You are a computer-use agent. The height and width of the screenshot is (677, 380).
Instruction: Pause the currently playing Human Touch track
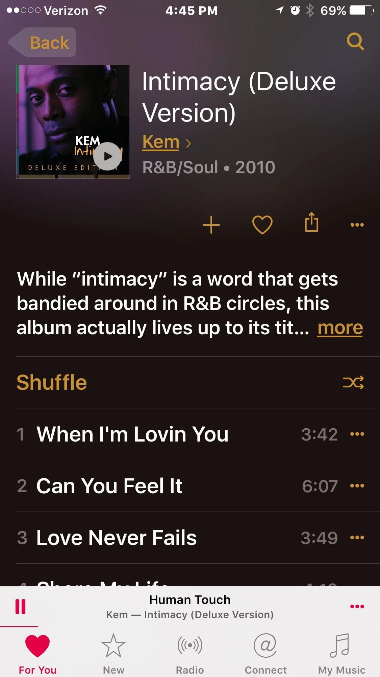coord(20,606)
